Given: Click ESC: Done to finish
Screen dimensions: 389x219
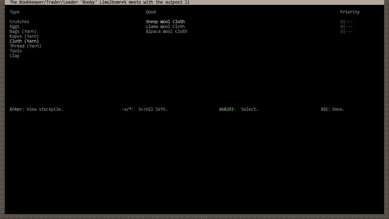Looking at the screenshot, I should (x=332, y=109).
